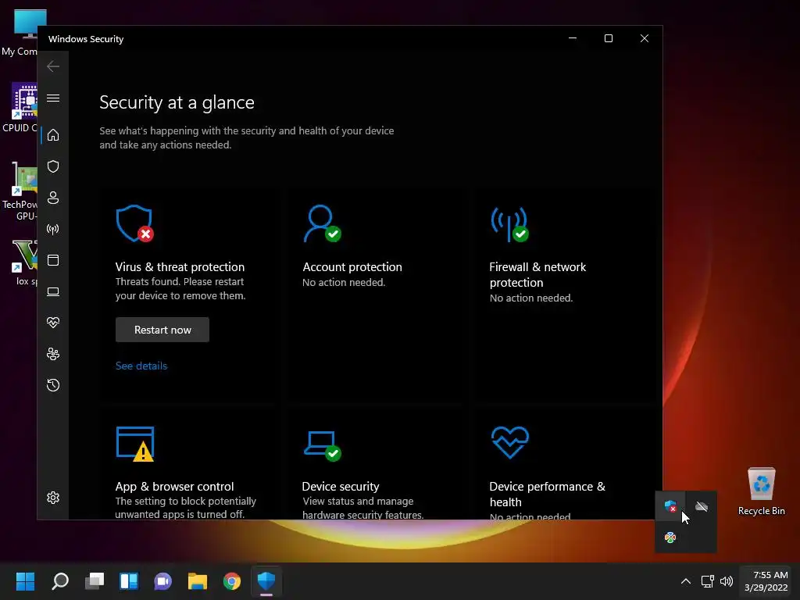Open taskbar Search
The image size is (800, 600).
pyautogui.click(x=59, y=581)
